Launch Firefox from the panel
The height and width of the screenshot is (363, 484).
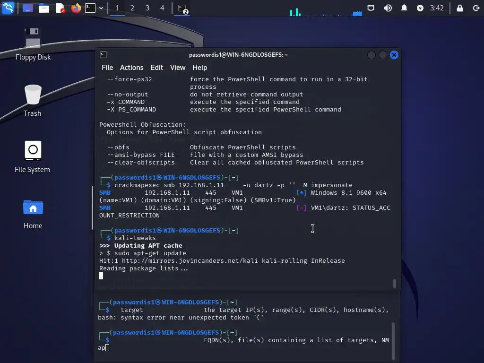tap(76, 8)
